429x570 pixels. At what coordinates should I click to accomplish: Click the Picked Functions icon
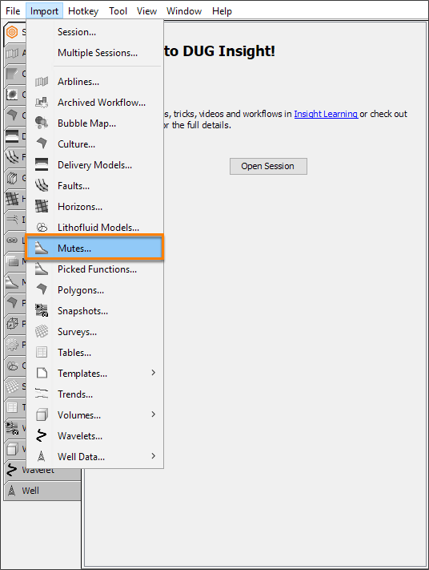click(42, 269)
